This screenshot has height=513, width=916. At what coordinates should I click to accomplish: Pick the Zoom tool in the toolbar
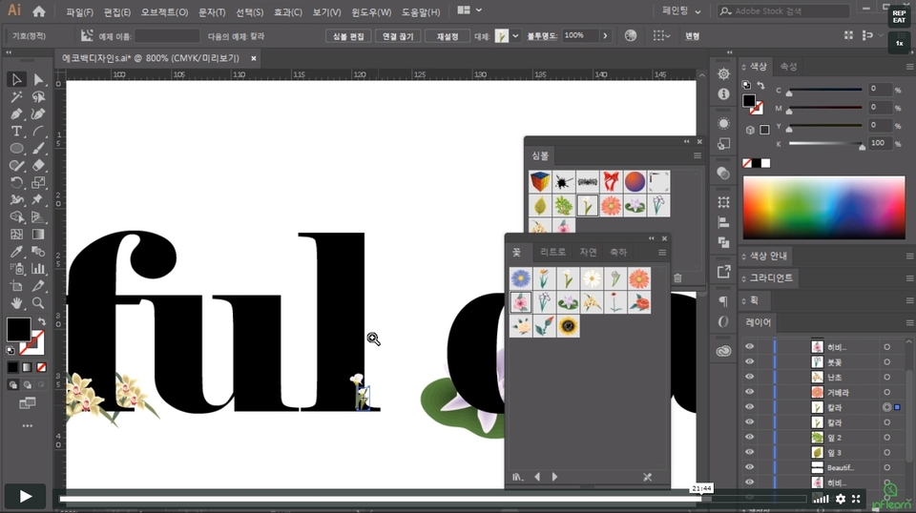(x=38, y=302)
